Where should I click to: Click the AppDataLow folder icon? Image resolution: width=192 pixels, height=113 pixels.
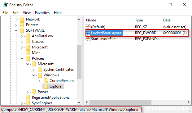[x=28, y=36]
